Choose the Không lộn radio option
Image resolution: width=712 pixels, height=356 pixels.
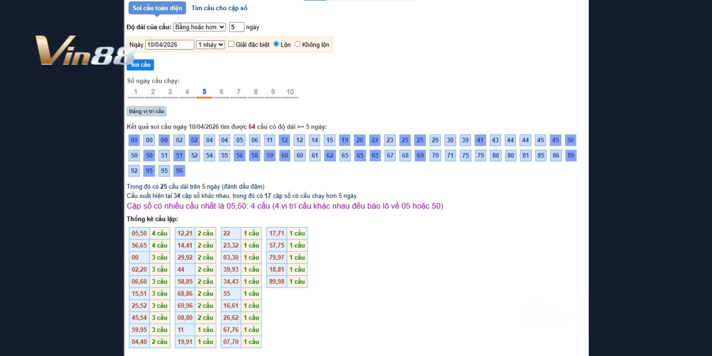(x=297, y=44)
